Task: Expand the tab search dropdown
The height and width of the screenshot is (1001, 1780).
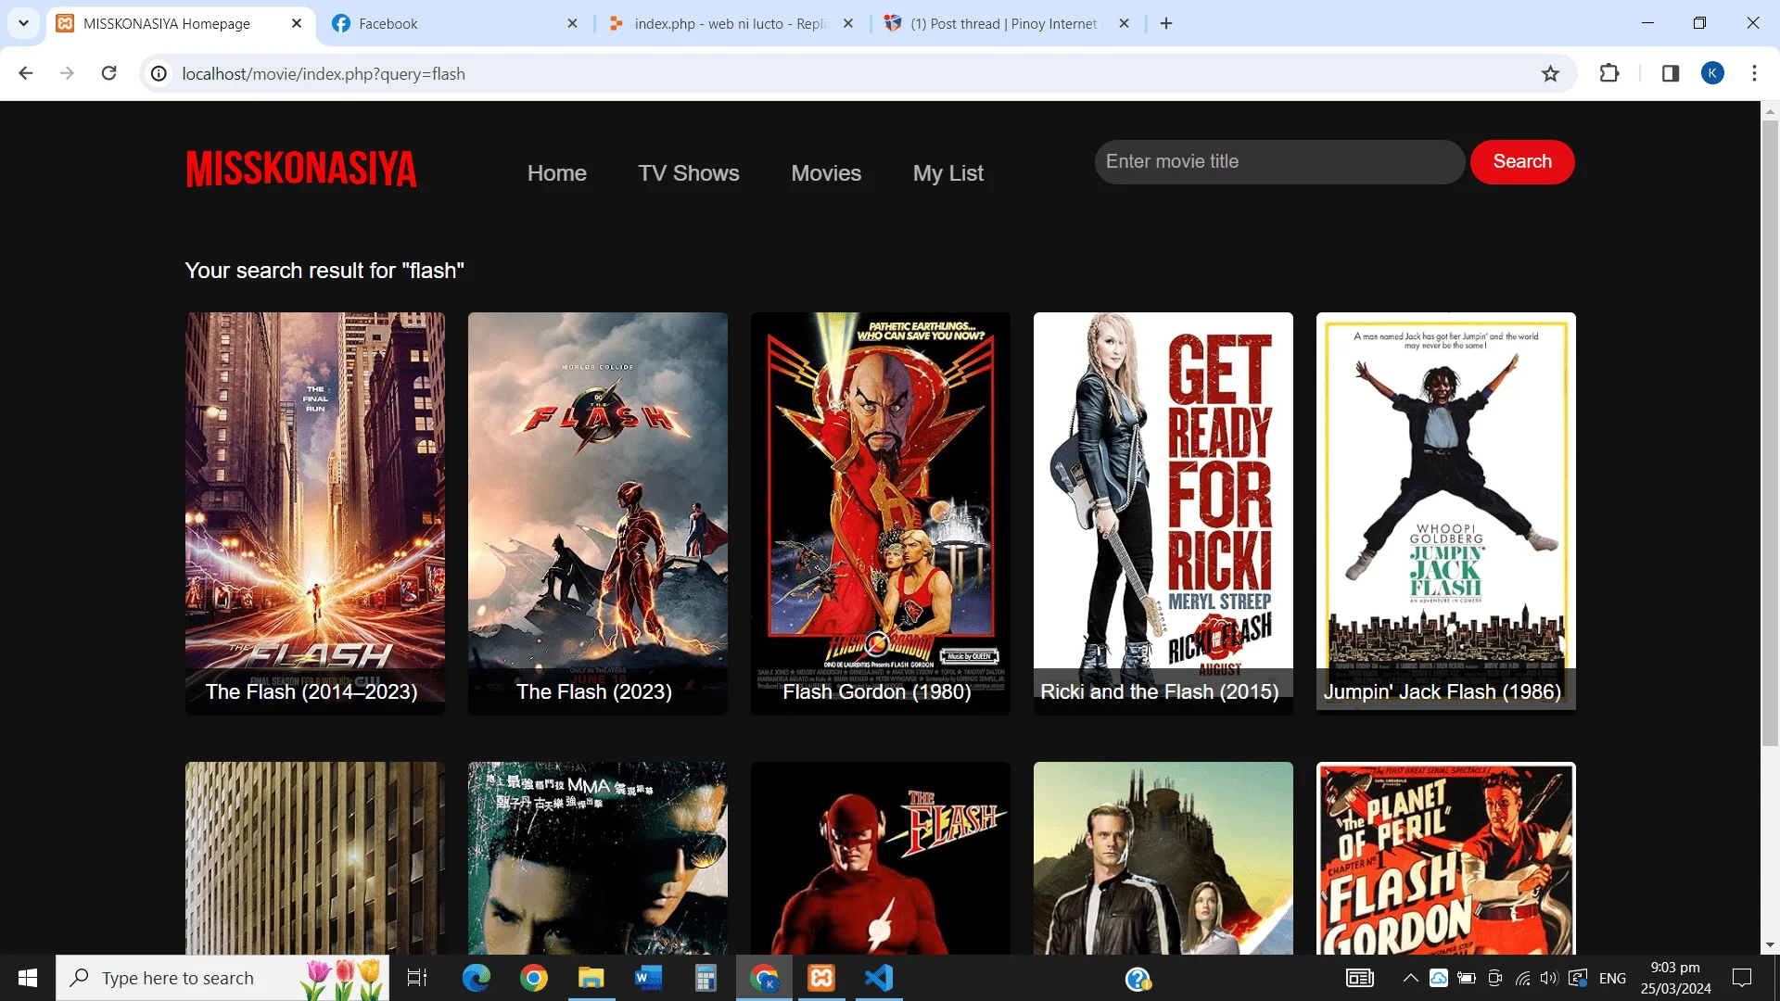Action: point(23,23)
